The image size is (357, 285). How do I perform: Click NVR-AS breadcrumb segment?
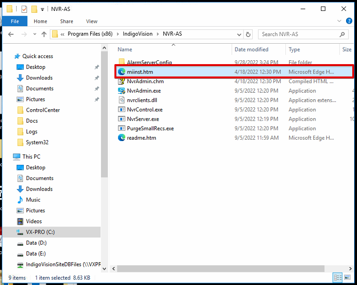tap(172, 34)
